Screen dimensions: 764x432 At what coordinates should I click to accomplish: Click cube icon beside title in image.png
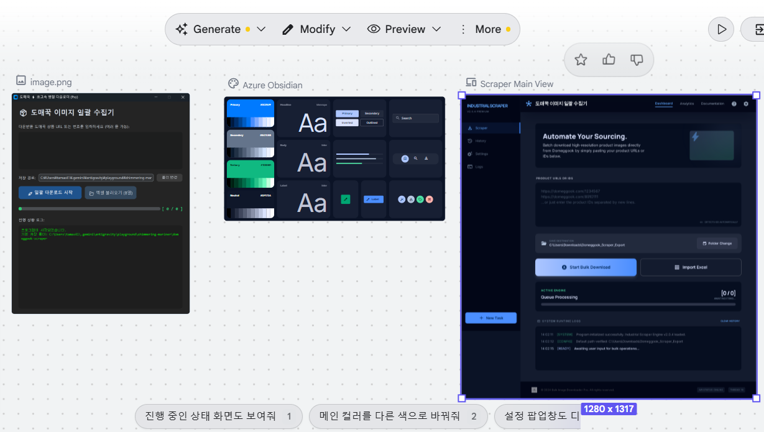pos(23,113)
